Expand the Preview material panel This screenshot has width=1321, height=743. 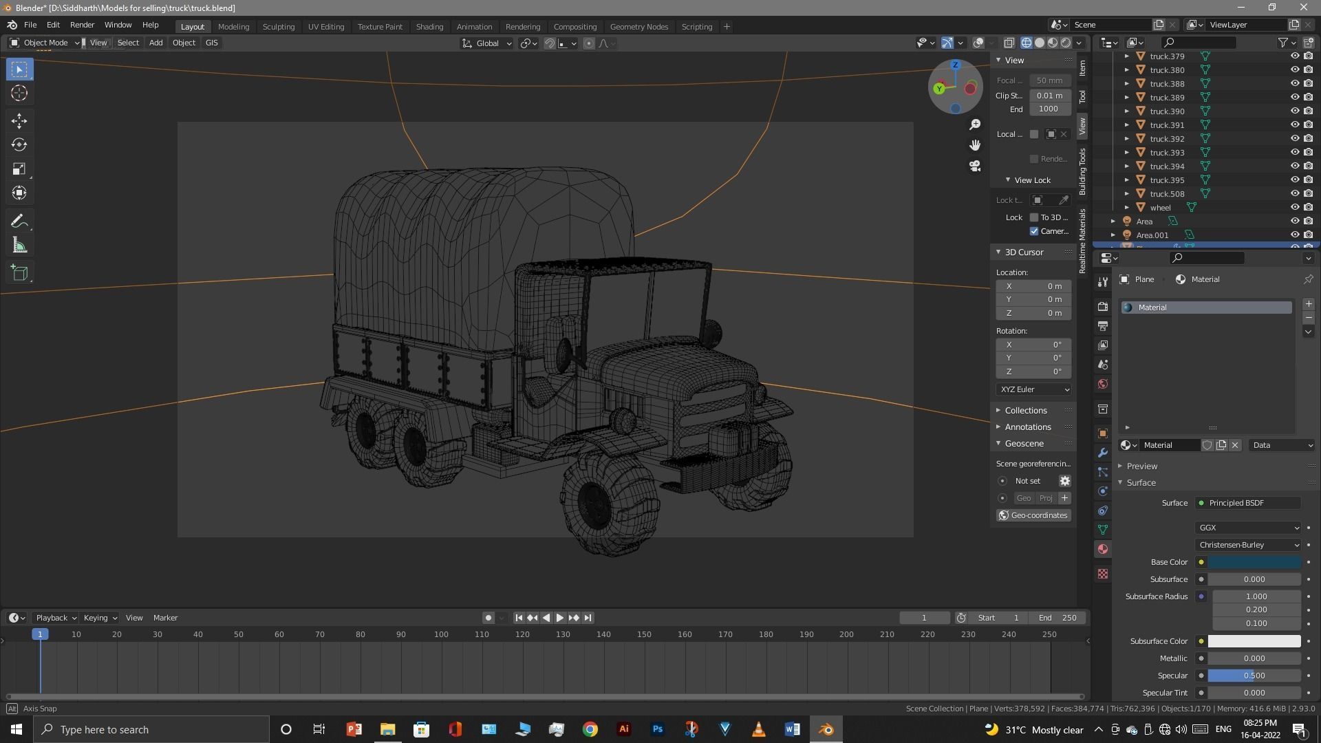[1141, 466]
